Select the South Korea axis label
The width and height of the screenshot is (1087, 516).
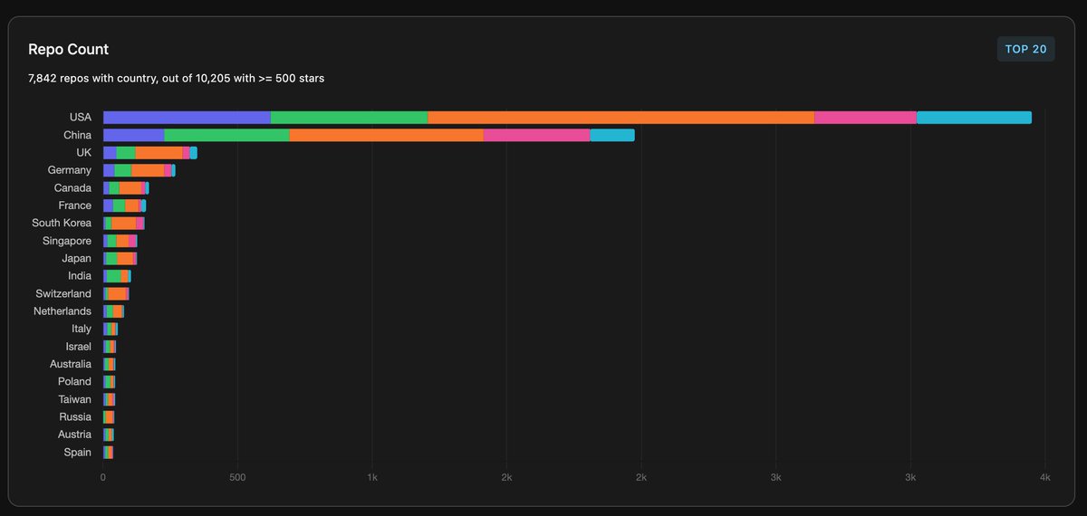point(62,223)
